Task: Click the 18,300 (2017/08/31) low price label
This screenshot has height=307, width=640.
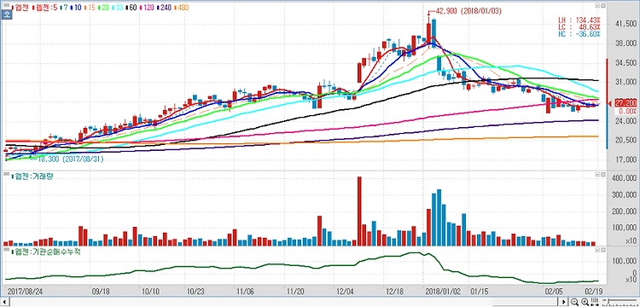Action: (71, 159)
